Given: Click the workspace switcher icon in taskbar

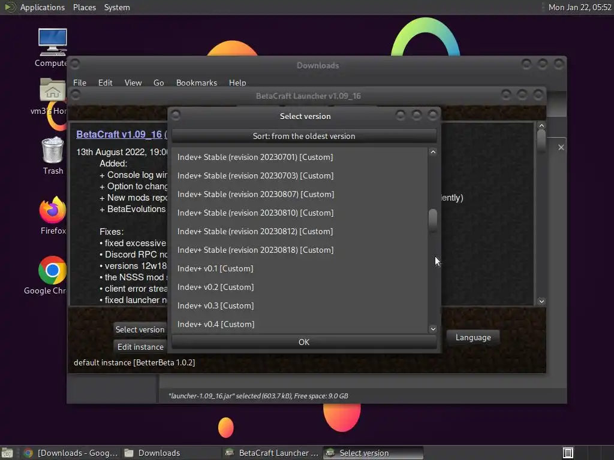Looking at the screenshot, I should pos(568,453).
